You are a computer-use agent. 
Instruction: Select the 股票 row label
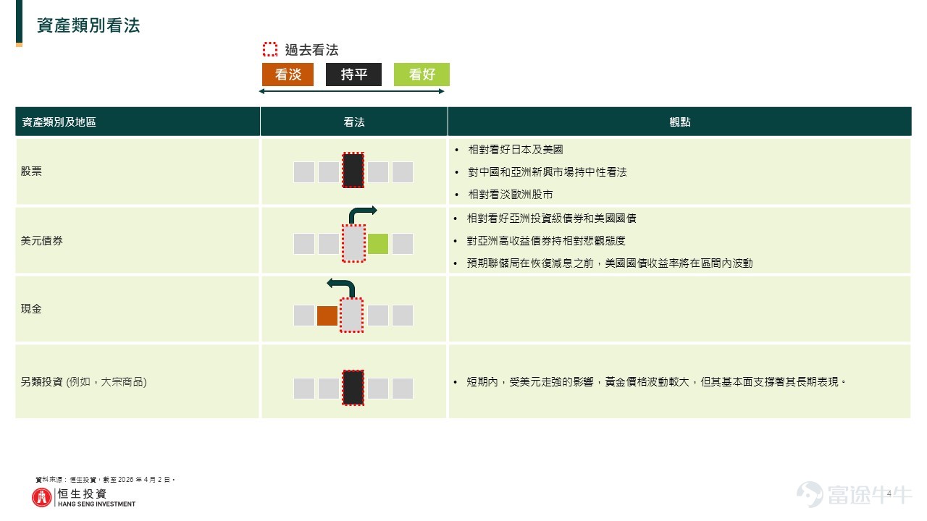32,171
